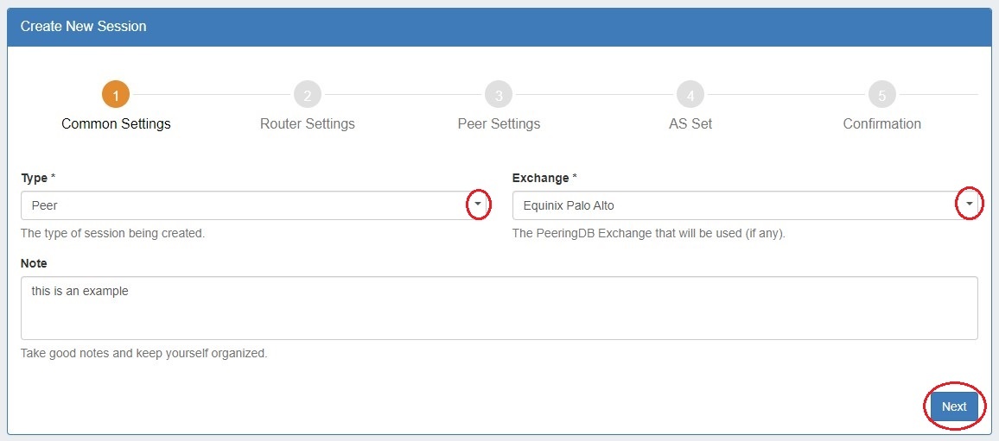Click the bold Note field label

pyautogui.click(x=34, y=263)
